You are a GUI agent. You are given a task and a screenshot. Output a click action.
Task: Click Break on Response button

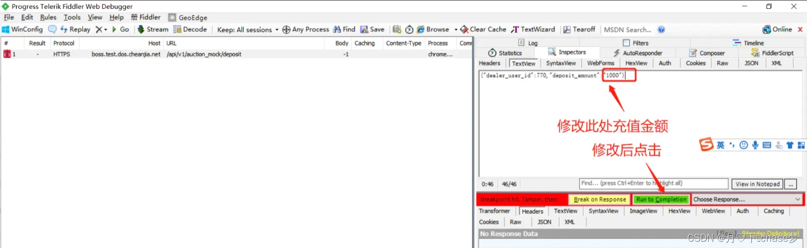[599, 200]
